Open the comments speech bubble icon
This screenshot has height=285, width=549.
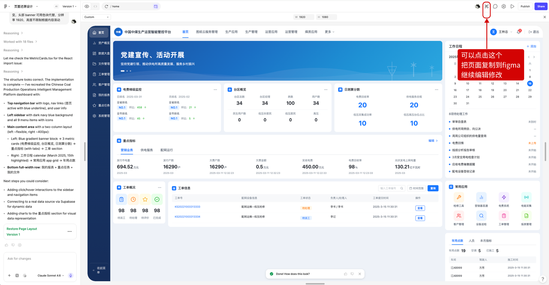[x=495, y=6]
